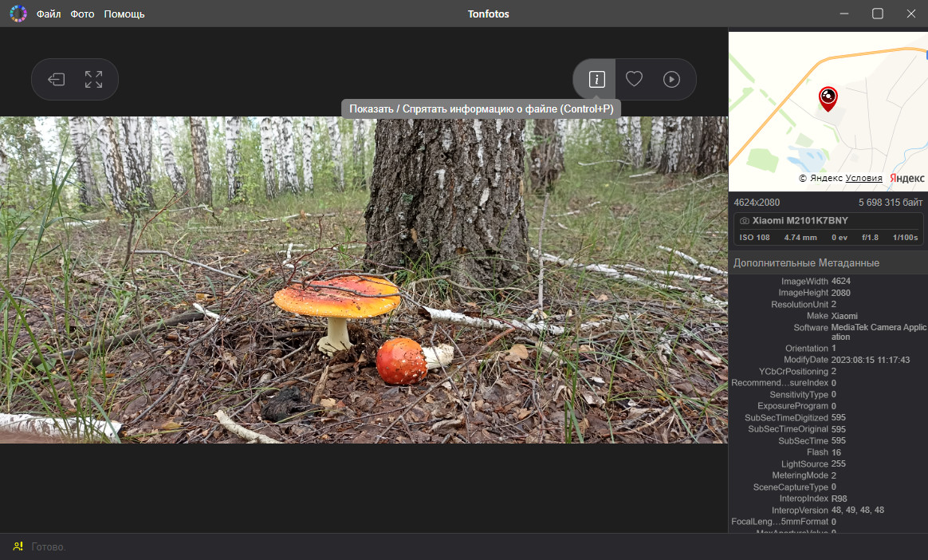Click the camera icon beside Xiaomi M2101K7BNY
The width and height of the screenshot is (928, 560).
tap(745, 220)
